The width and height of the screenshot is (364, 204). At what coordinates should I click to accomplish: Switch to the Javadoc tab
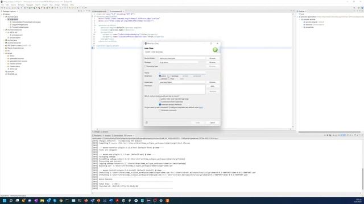click(x=107, y=135)
